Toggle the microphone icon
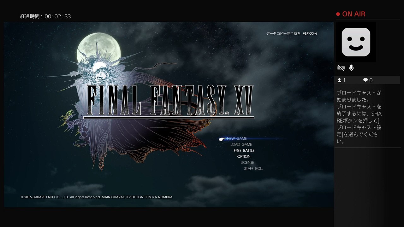Viewport: 404px width, 227px height. (x=351, y=68)
